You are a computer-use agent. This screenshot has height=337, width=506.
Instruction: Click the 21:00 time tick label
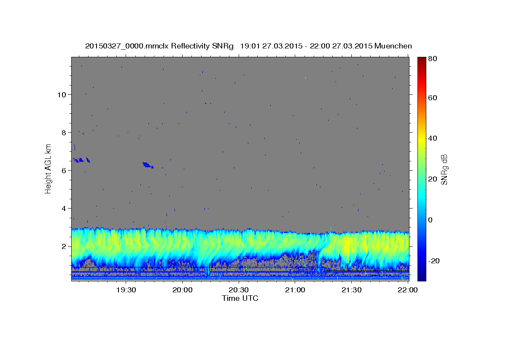click(x=295, y=290)
